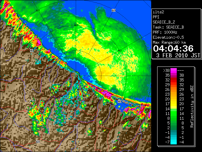Viewport: 202px width, 152px height.
Task: Click the 40 km range label due south
Action: (76, 127)
